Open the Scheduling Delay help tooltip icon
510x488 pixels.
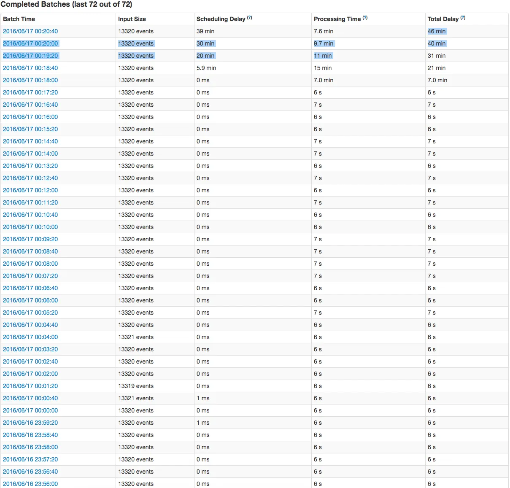click(x=250, y=18)
